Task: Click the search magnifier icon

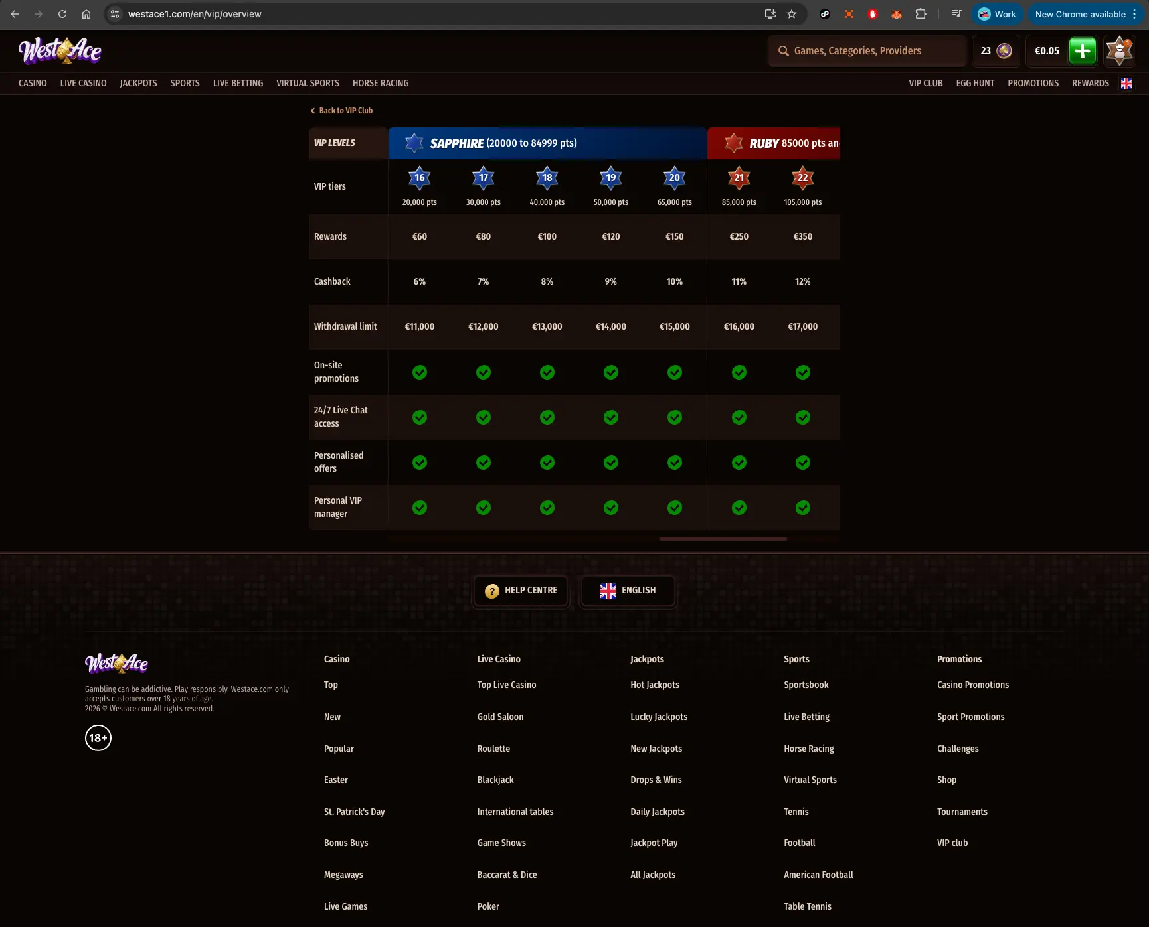Action: [784, 51]
